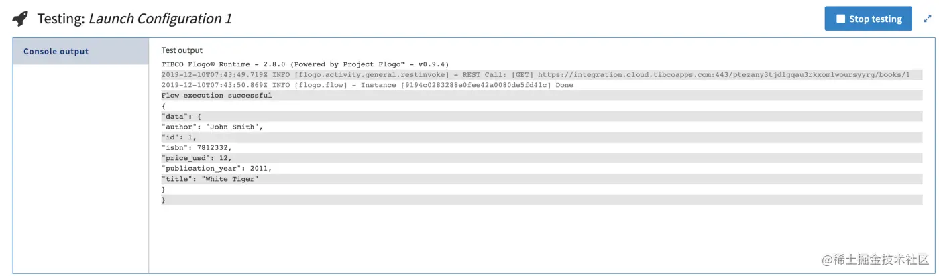
Task: Click the REST Call GET log line
Action: click(542, 75)
